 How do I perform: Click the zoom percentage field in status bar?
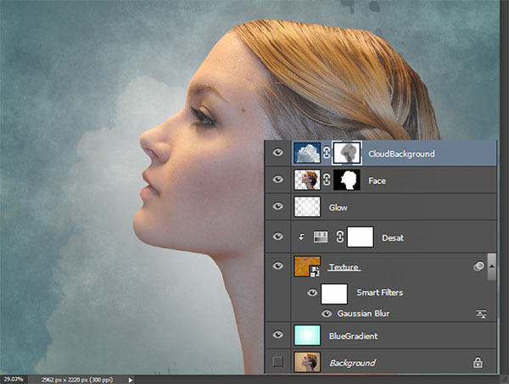click(x=13, y=379)
